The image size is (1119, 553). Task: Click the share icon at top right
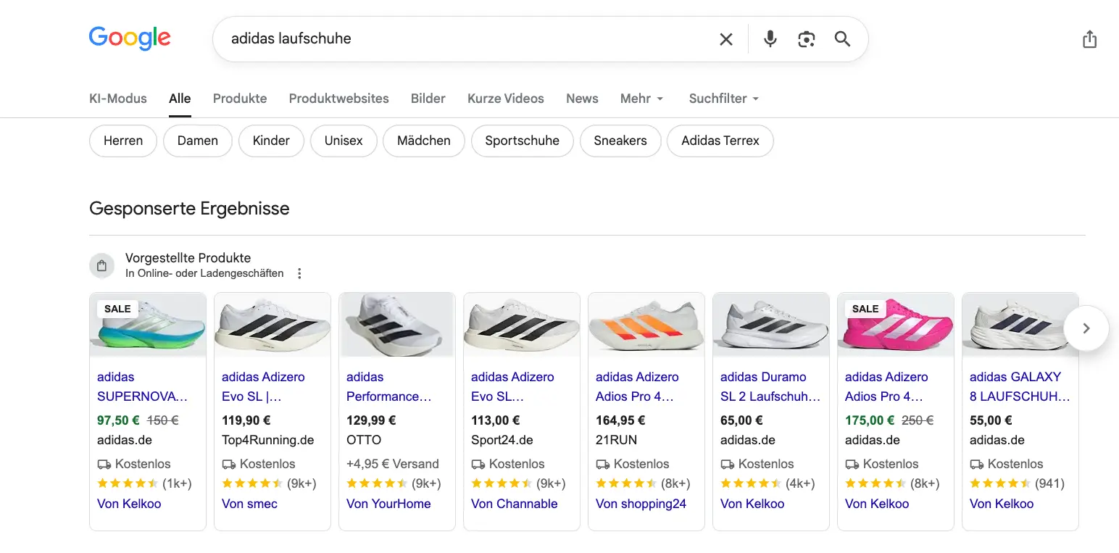[1089, 39]
